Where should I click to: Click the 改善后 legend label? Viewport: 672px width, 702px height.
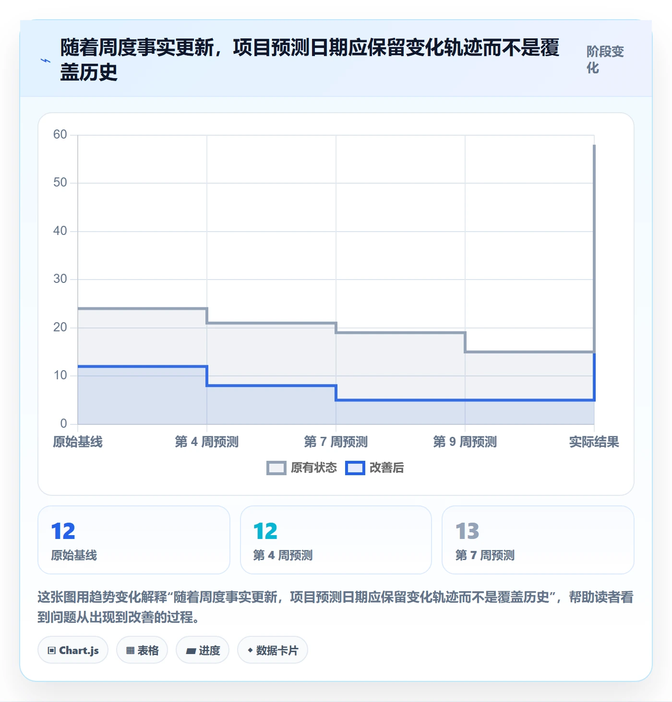click(387, 468)
